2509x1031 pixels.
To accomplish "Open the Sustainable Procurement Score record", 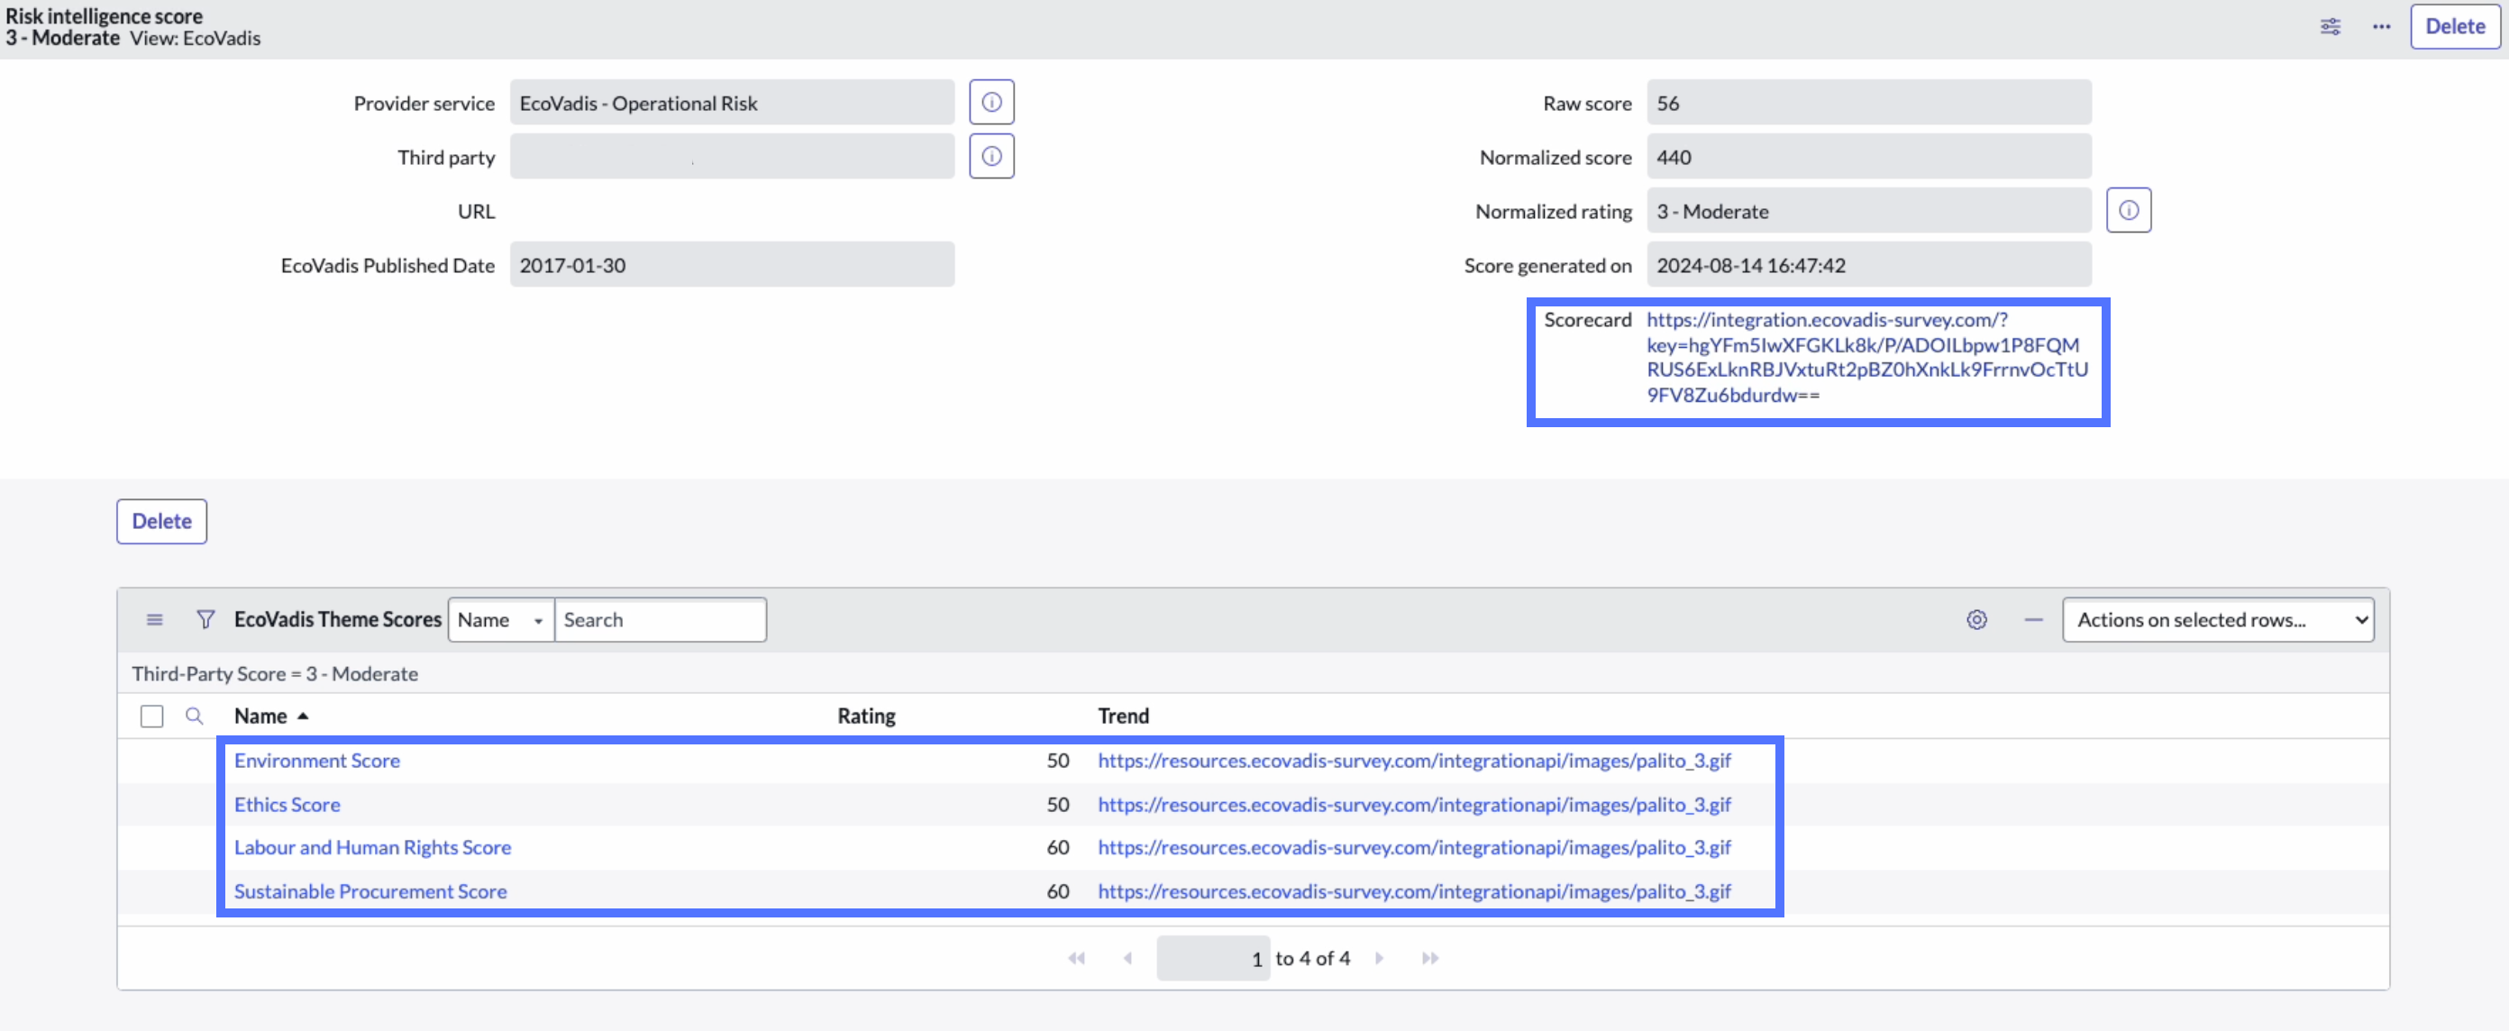I will (370, 890).
